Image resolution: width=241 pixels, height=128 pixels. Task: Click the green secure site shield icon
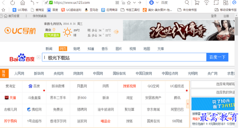click(x=51, y=2)
